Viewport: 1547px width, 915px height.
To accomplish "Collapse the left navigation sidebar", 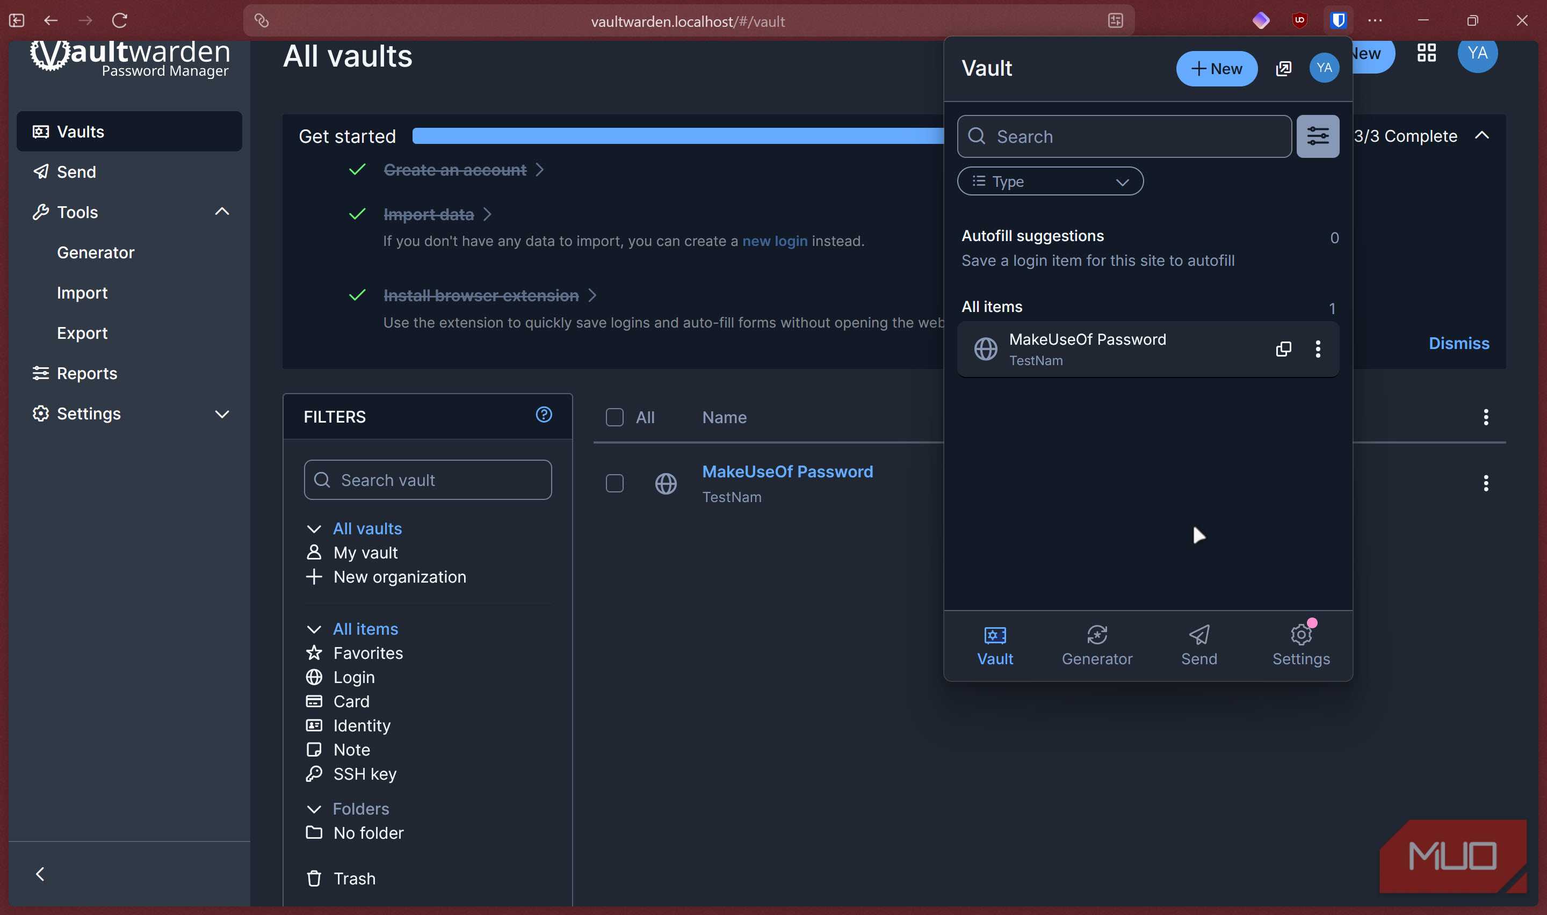I will pos(40,874).
